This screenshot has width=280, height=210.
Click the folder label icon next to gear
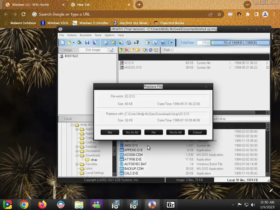tap(156, 50)
